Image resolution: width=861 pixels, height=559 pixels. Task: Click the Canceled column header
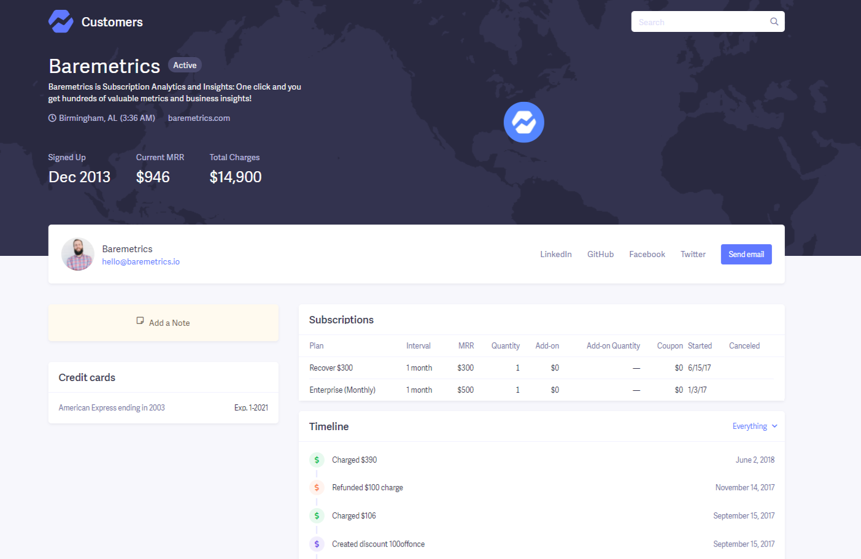[744, 345]
